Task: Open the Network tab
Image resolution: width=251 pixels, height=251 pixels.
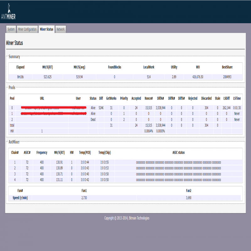Action: (61, 29)
